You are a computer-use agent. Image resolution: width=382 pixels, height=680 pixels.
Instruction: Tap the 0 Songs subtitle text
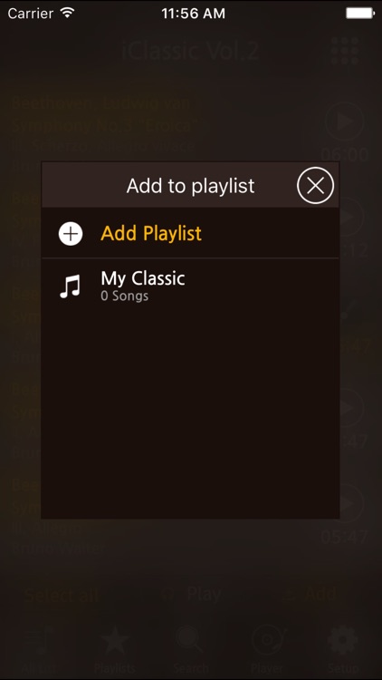(125, 296)
